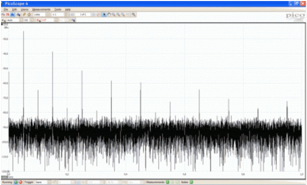
Task: Adjust the zoom factor stepper arrows
Action: pos(66,15)
